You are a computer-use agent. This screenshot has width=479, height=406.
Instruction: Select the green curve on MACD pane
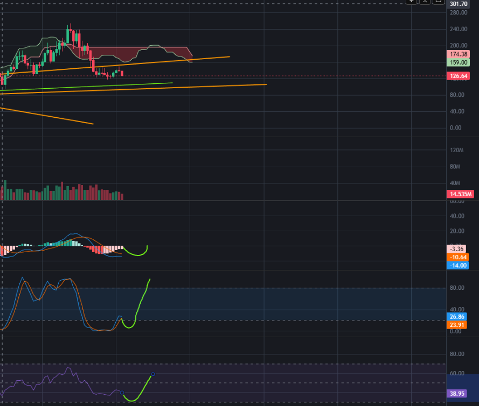coord(138,255)
